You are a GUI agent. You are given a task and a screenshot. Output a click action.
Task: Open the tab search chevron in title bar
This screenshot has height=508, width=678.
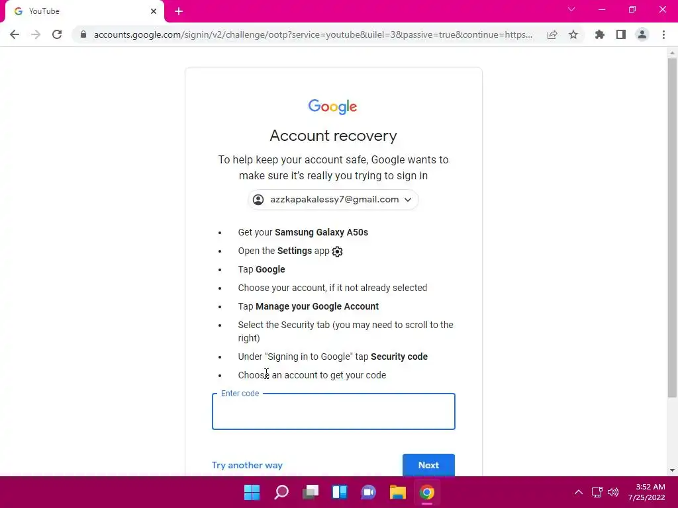(571, 9)
